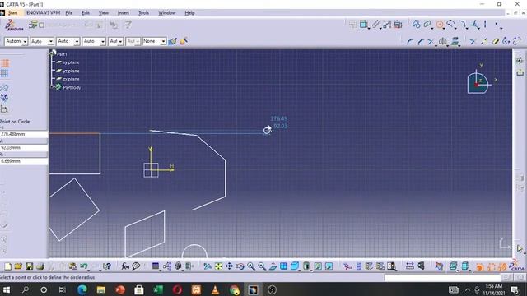
Task: Toggle the orange Grid display
Action: point(5,63)
